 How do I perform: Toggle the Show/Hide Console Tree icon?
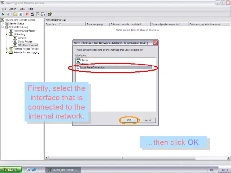tap(21, 14)
